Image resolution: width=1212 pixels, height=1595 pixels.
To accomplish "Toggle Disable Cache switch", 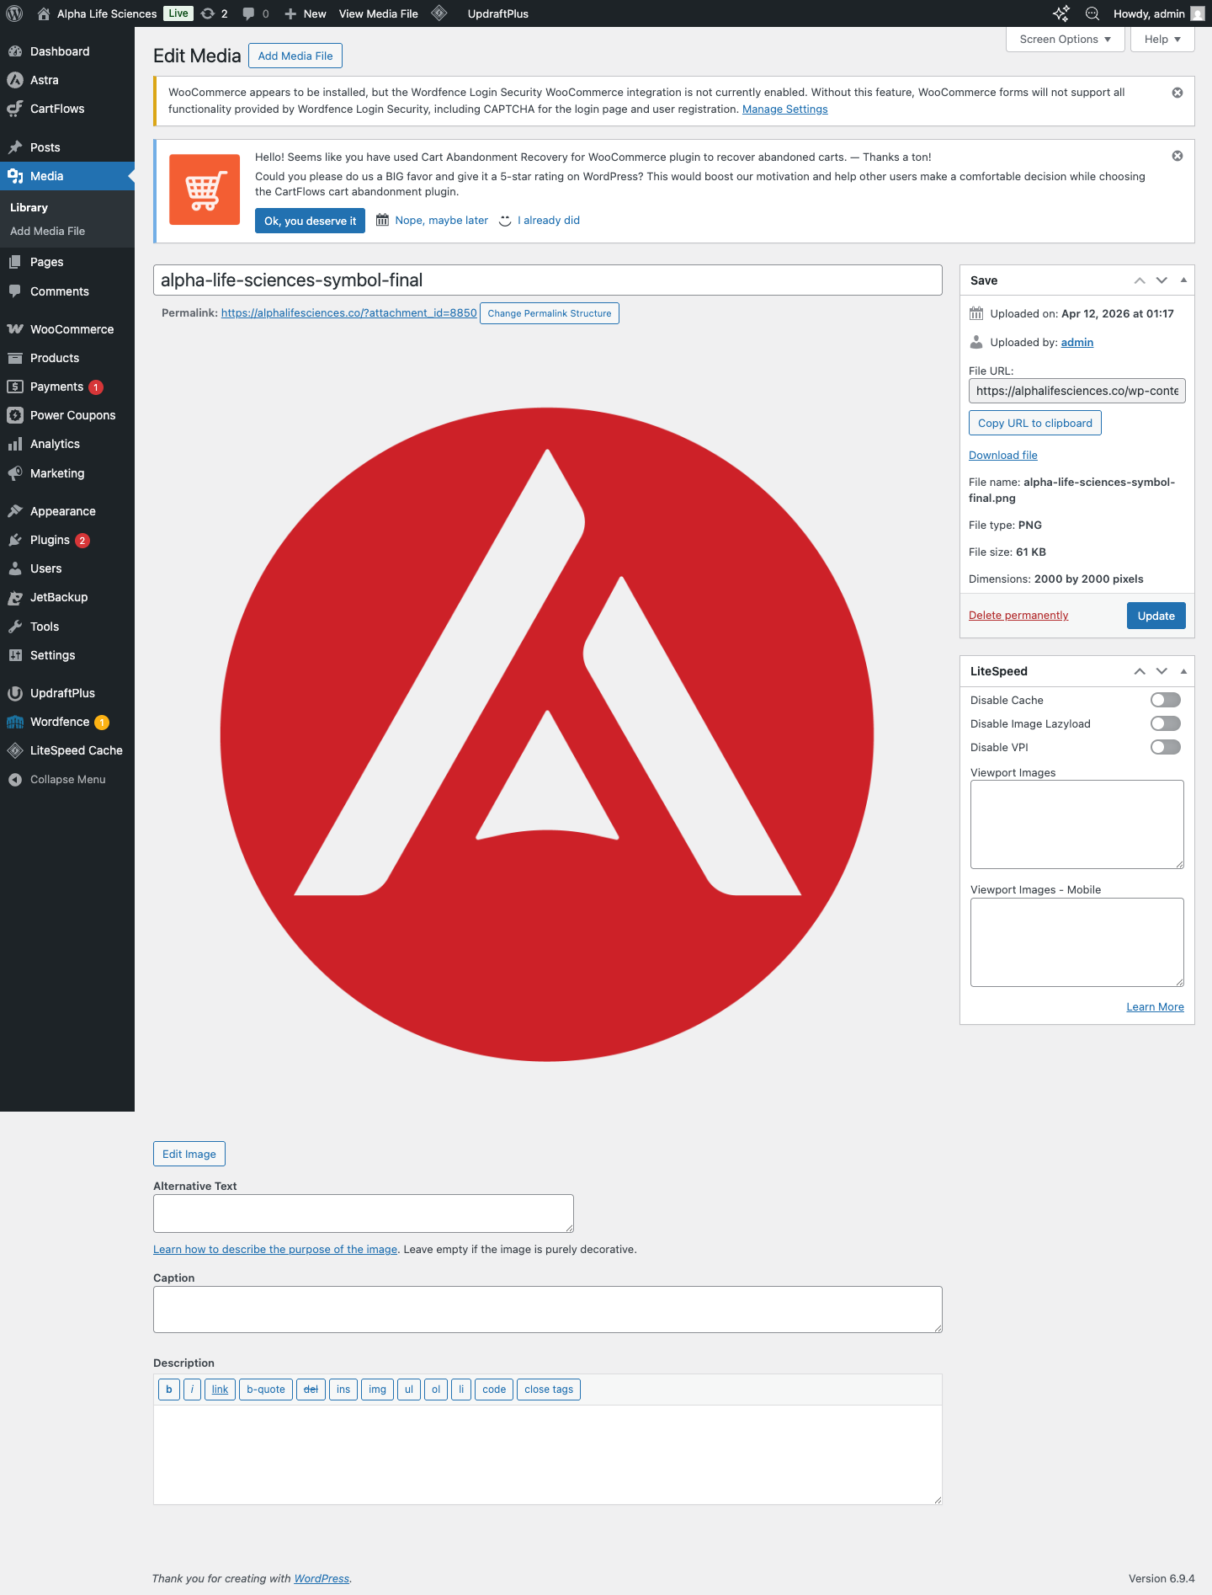I will click(x=1165, y=700).
